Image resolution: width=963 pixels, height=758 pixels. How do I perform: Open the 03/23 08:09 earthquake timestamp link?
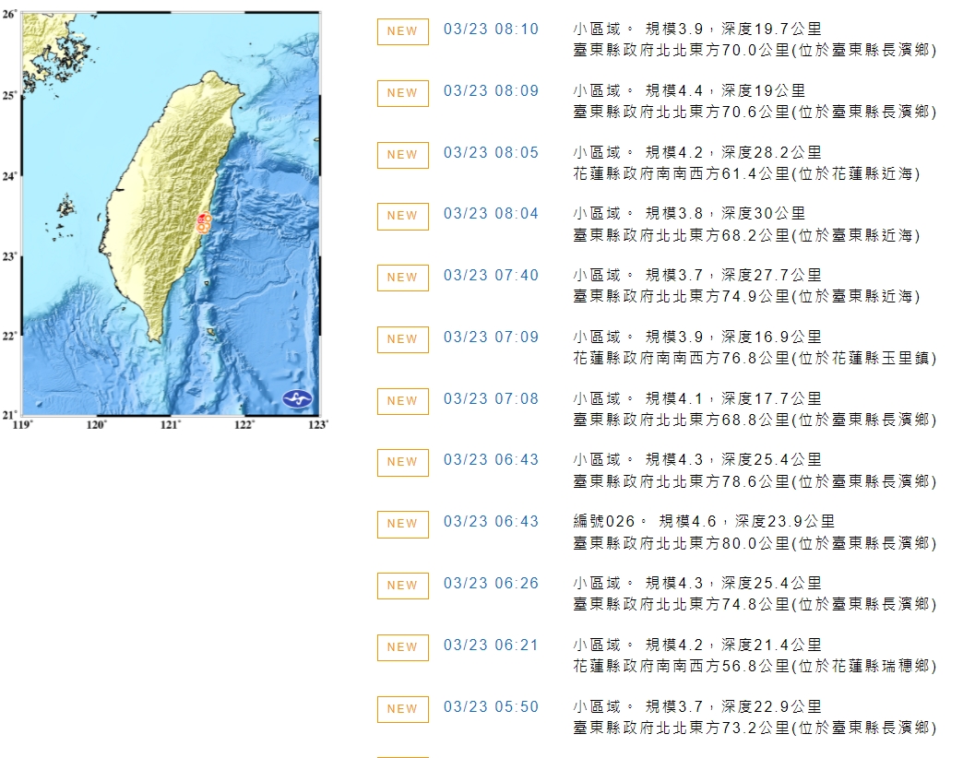pyautogui.click(x=491, y=91)
